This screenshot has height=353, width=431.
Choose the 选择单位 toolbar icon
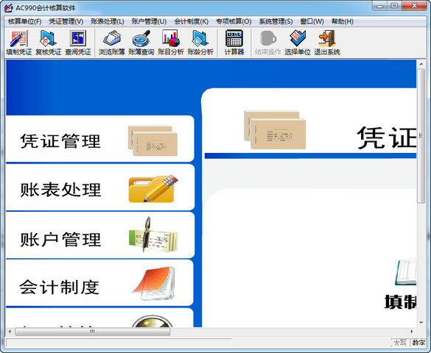pos(298,43)
